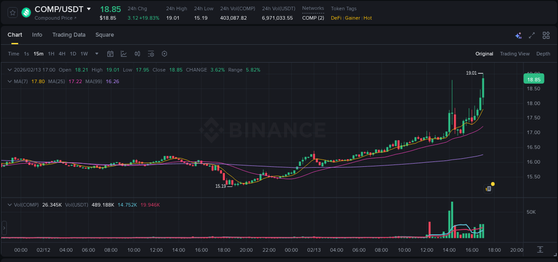Open the indicator settings list icon
558x262 pixels.
coord(151,54)
